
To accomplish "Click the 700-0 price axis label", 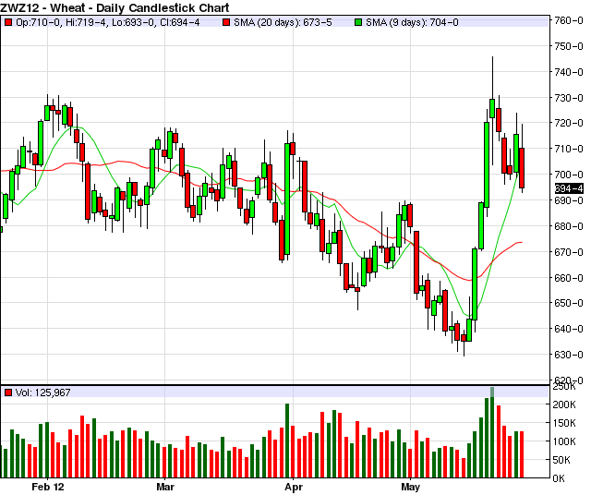I will pos(569,175).
